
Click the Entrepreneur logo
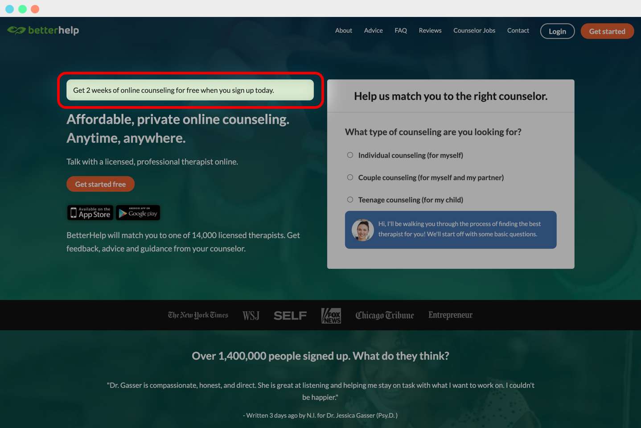450,315
